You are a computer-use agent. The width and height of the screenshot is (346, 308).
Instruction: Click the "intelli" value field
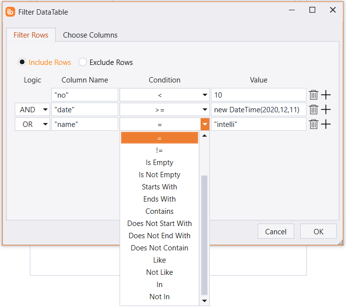click(258, 124)
